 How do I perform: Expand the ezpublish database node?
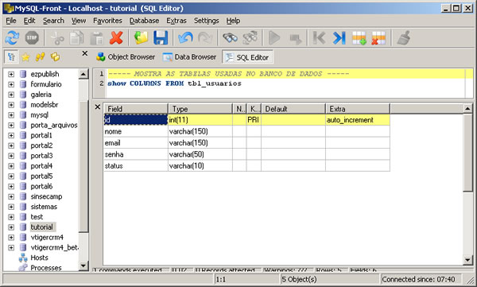click(11, 74)
